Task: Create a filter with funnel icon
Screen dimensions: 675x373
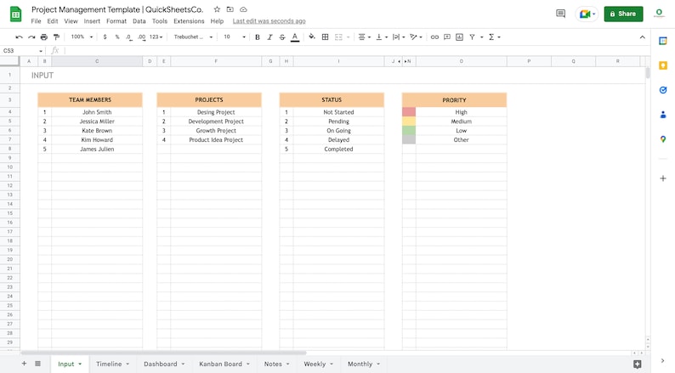Action: coord(472,37)
